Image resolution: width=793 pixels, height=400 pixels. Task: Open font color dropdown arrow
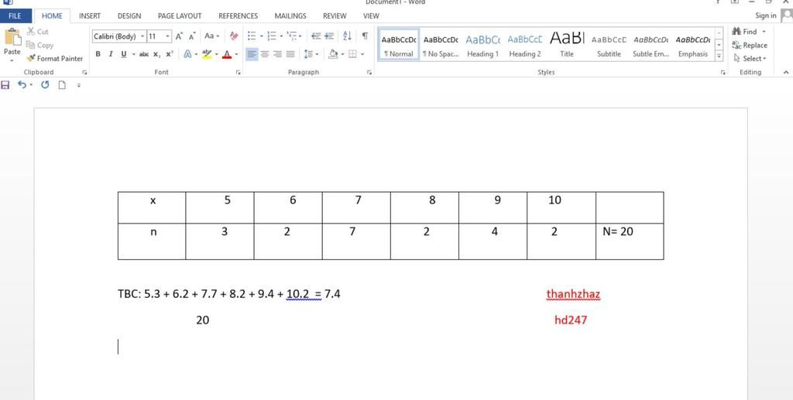click(x=237, y=54)
